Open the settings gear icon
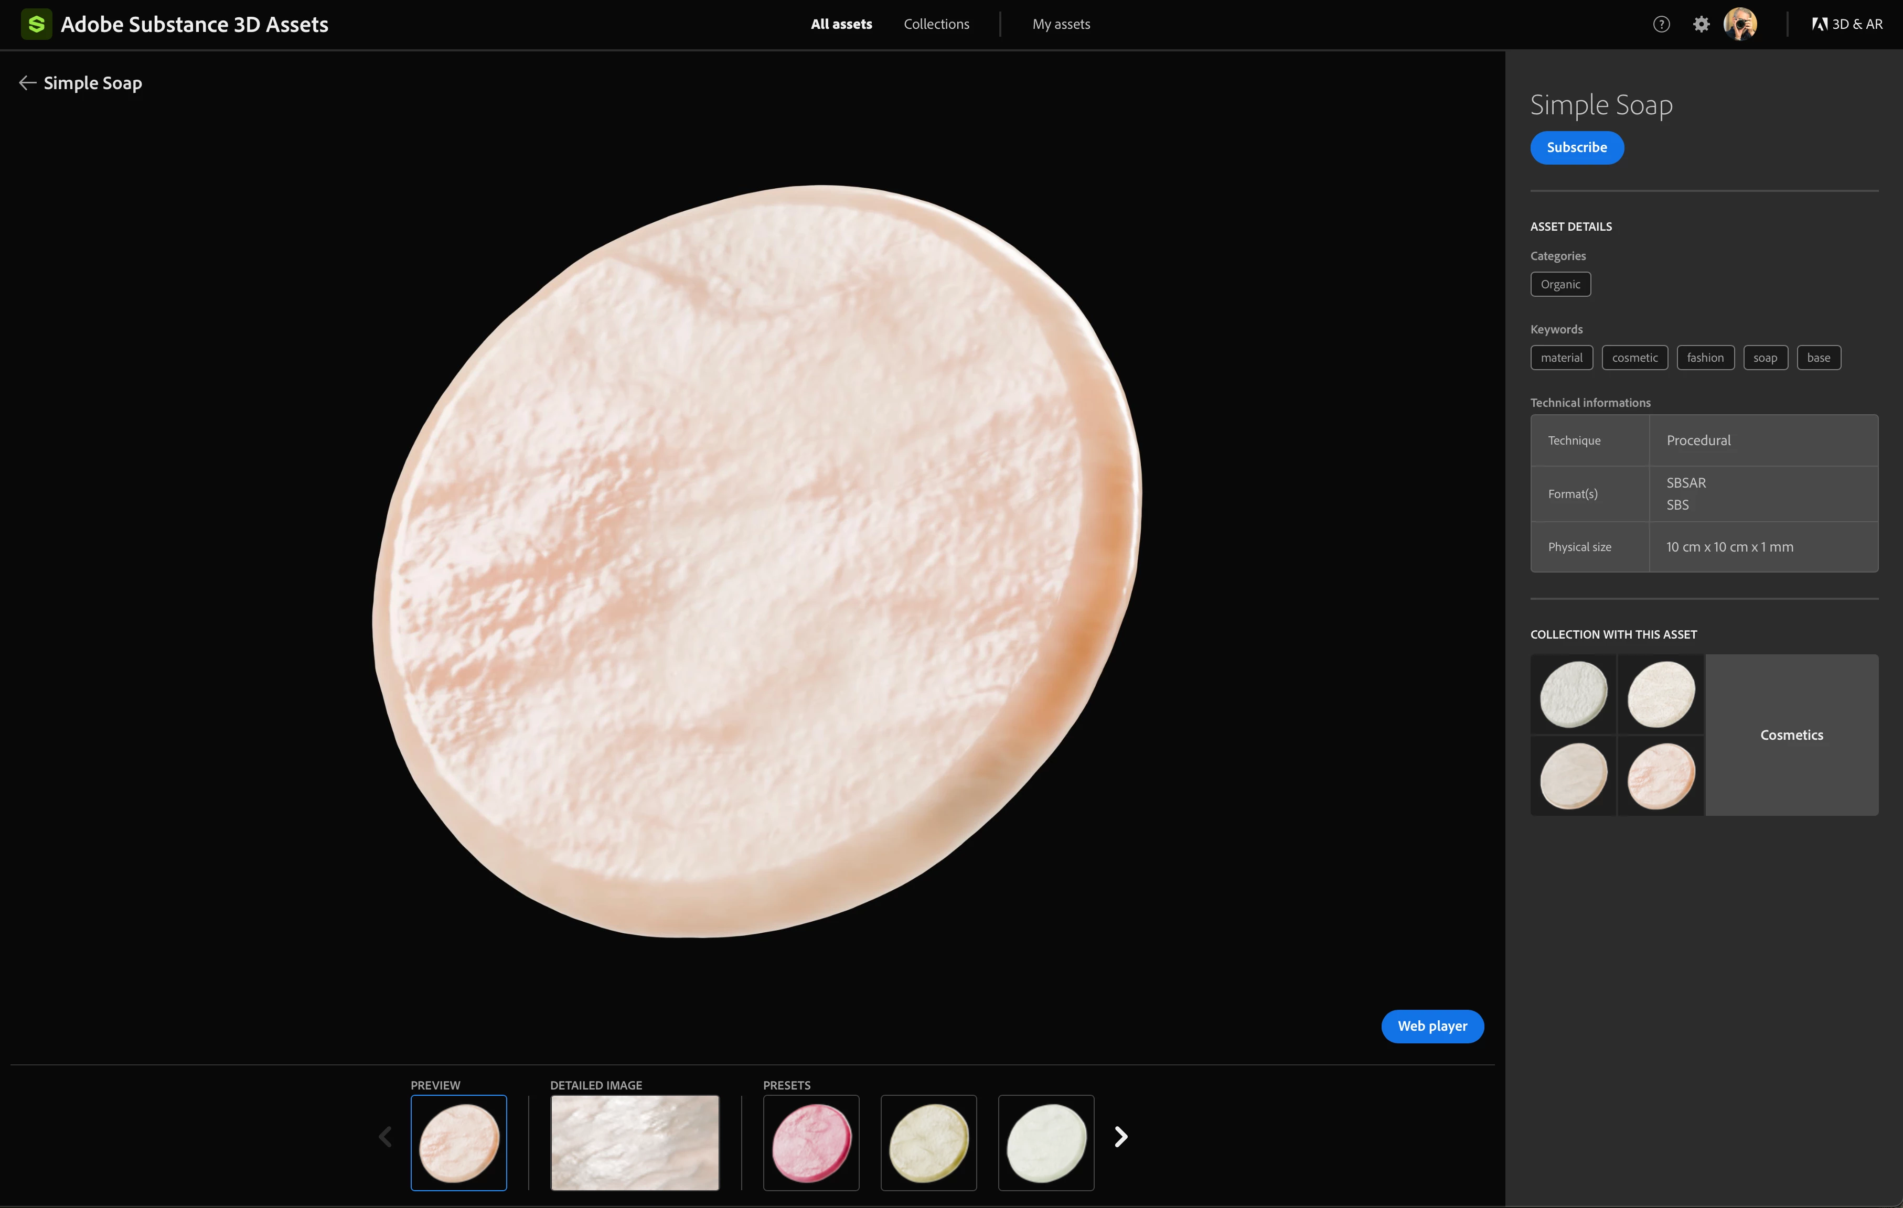This screenshot has width=1903, height=1208. [x=1701, y=25]
